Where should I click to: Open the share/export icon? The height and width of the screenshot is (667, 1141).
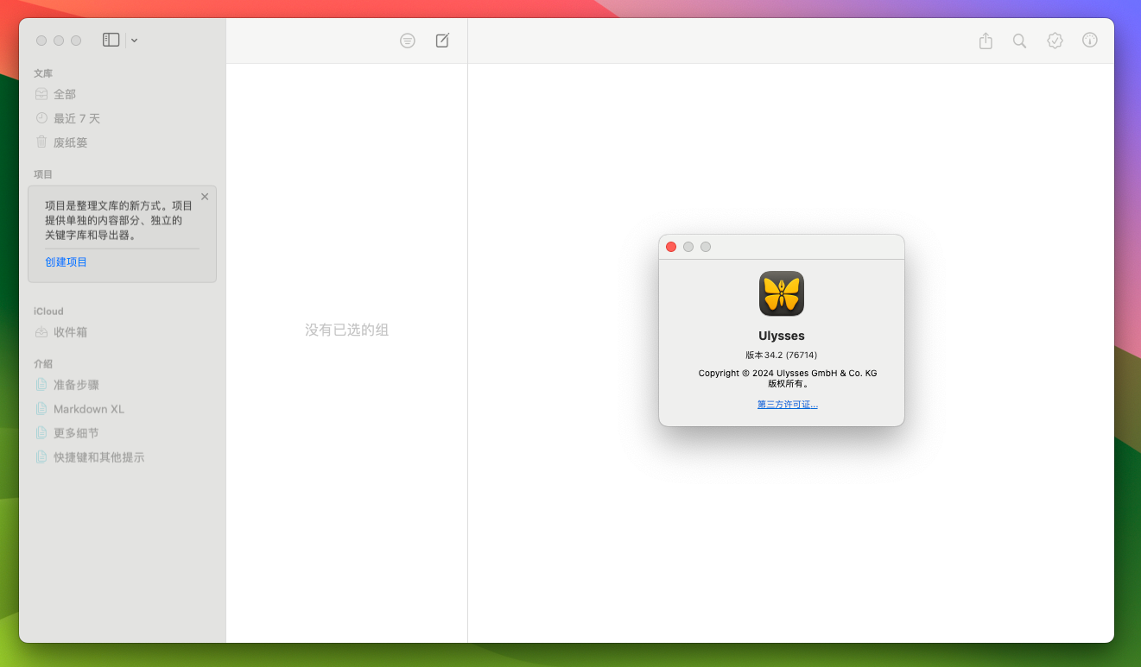click(986, 41)
